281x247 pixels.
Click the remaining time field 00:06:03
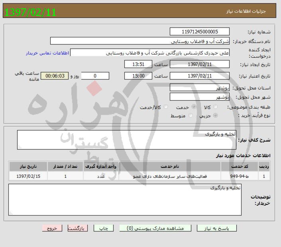55,76
